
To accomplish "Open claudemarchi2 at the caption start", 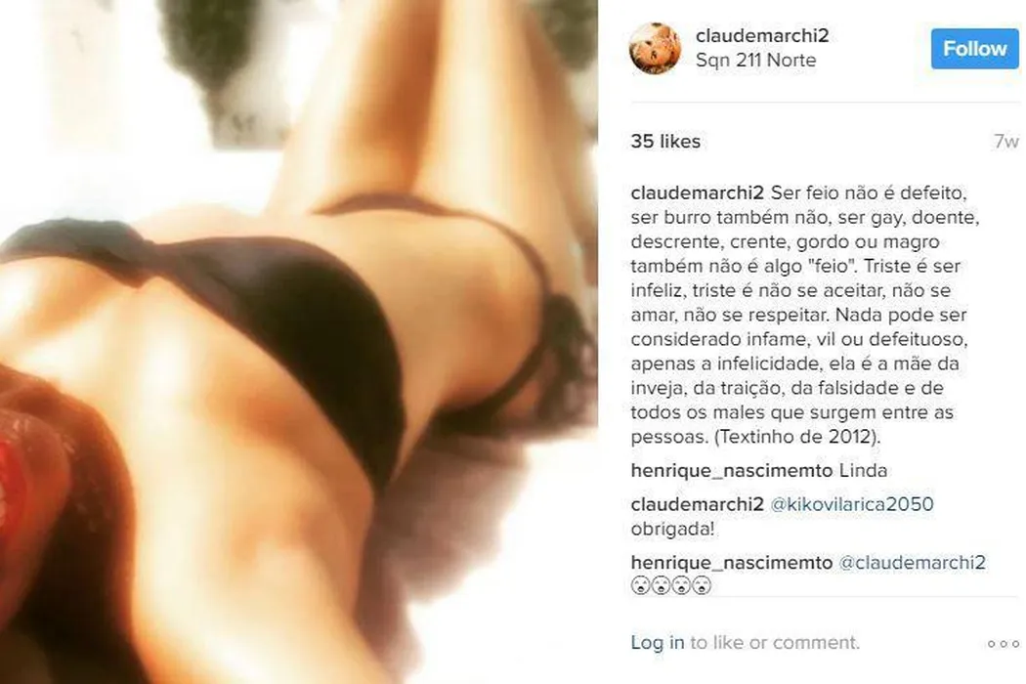I will click(x=698, y=193).
